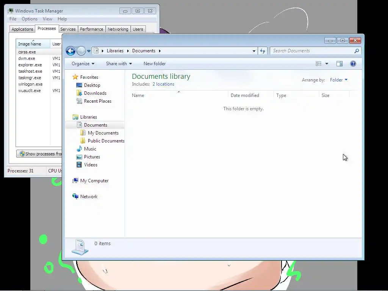Open Task Manager View menu
The width and height of the screenshot is (388, 291).
click(47, 19)
